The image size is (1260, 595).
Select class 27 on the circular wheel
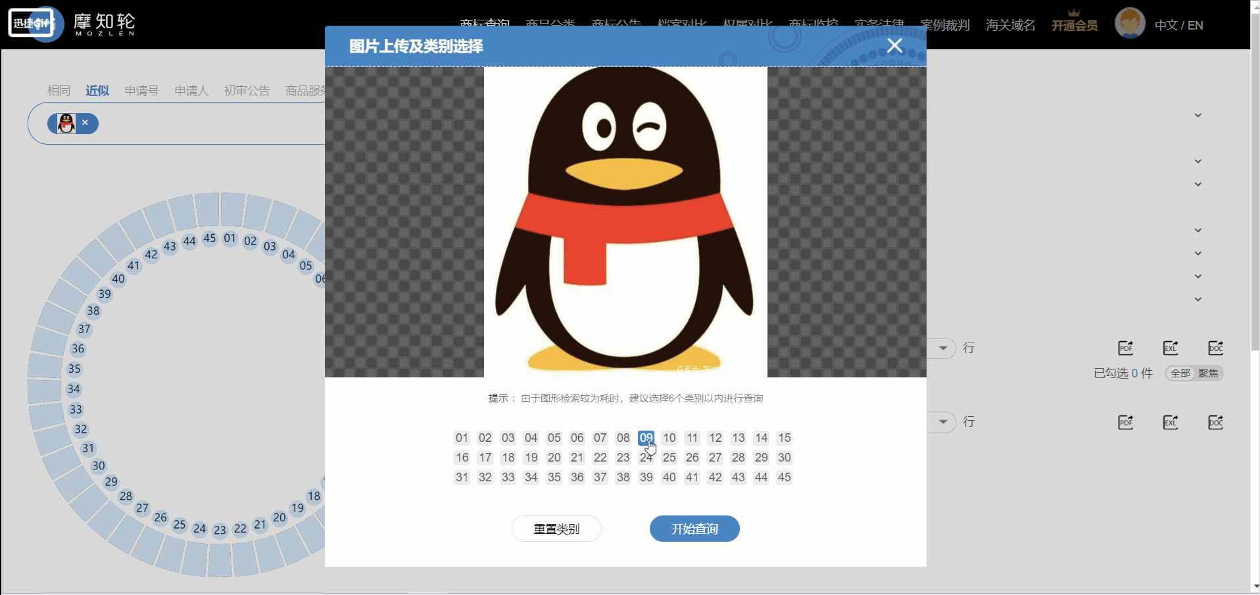tap(142, 508)
